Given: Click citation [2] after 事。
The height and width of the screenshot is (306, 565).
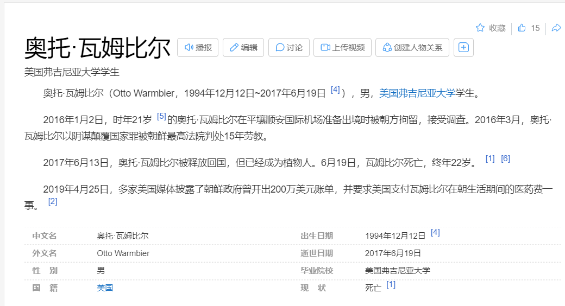Looking at the screenshot, I should click(53, 201).
